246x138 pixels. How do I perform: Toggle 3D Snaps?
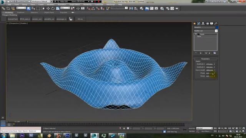(88, 8)
